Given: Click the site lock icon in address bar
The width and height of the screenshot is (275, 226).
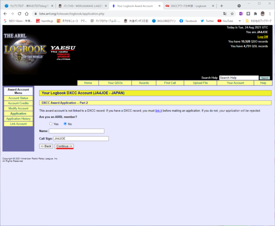Looking at the screenshot, I should (36, 14).
